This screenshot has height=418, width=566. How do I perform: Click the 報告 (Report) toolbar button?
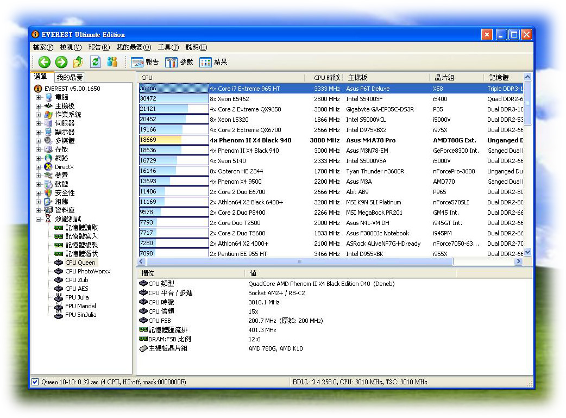(x=145, y=62)
